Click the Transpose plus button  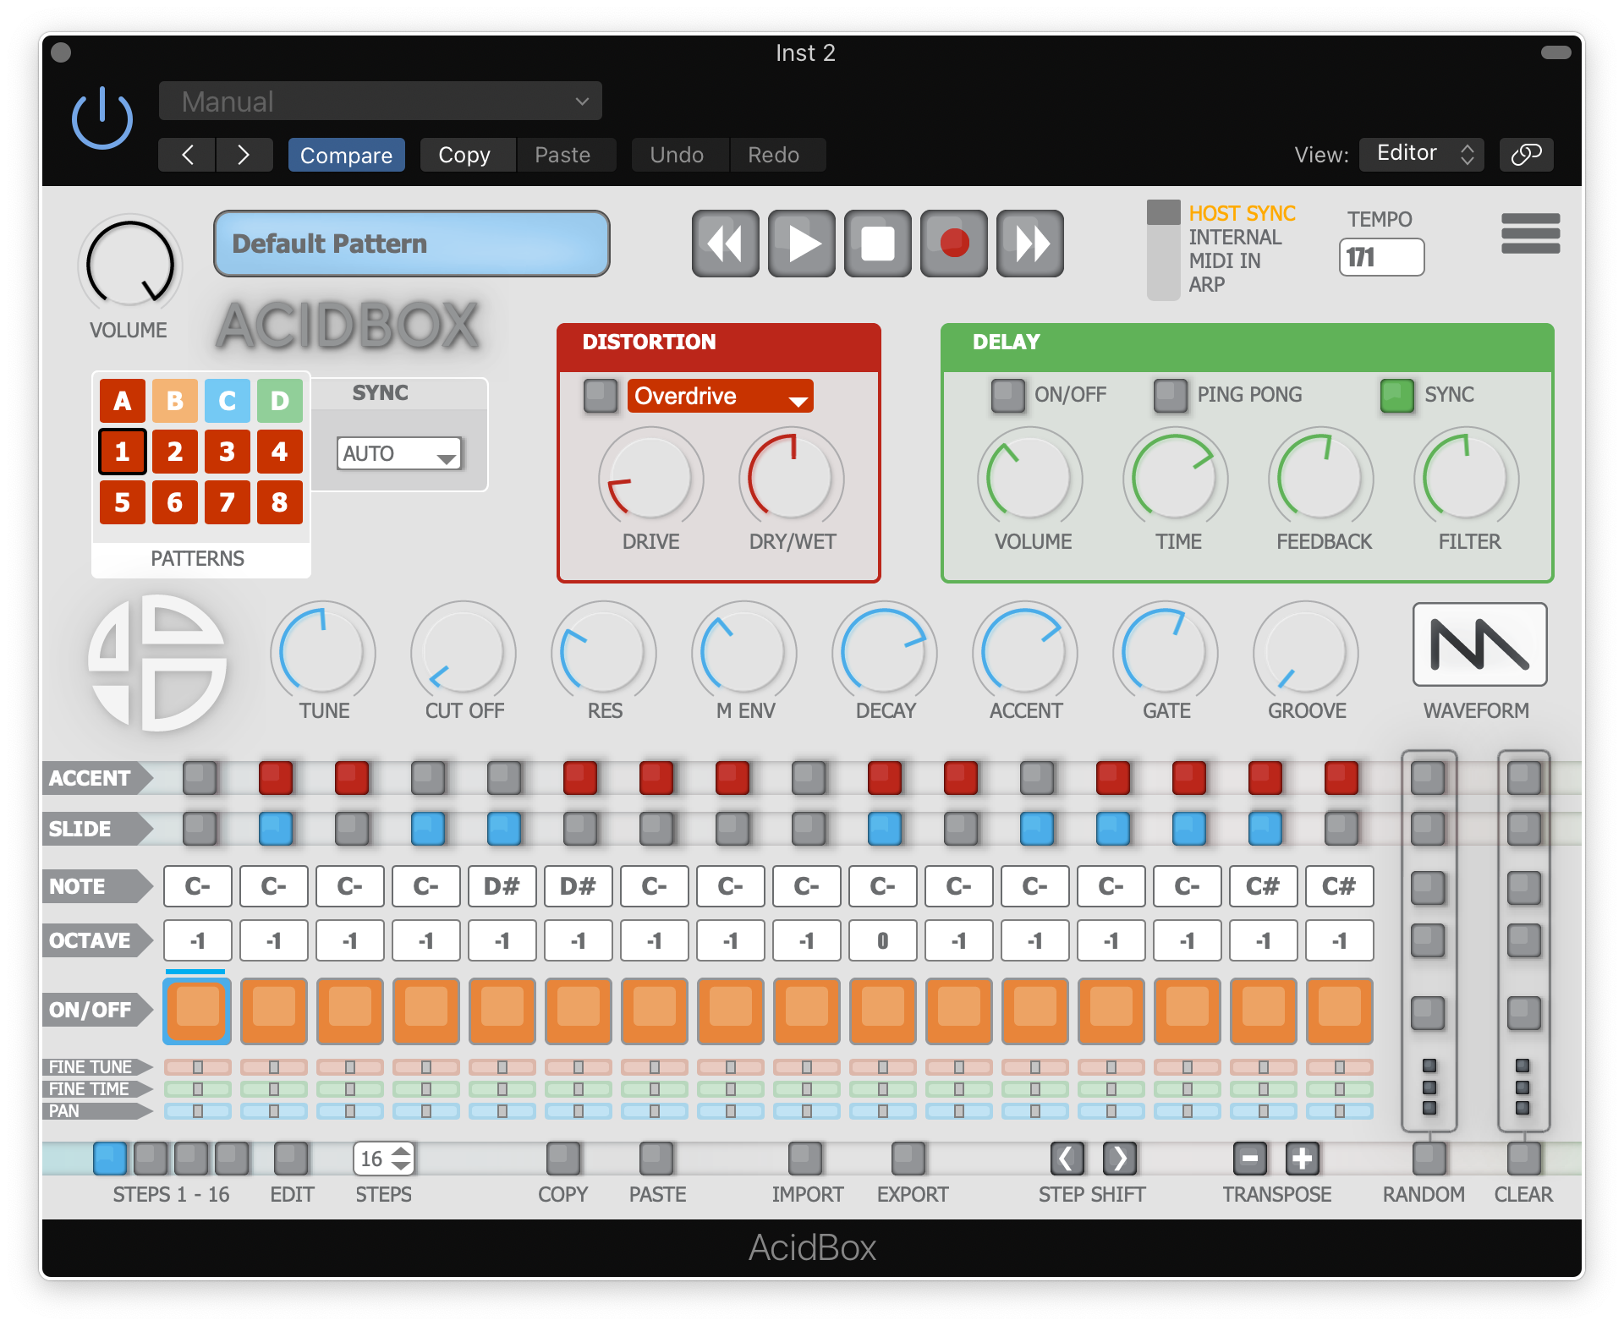point(1302,1159)
